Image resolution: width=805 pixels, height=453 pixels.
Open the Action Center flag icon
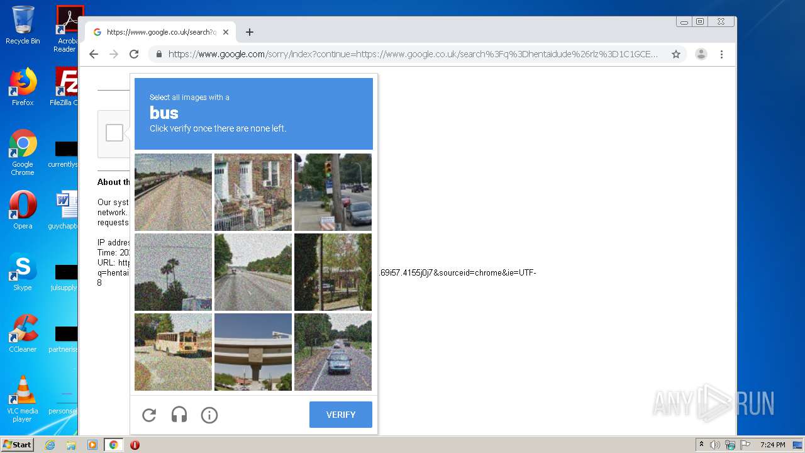(745, 445)
